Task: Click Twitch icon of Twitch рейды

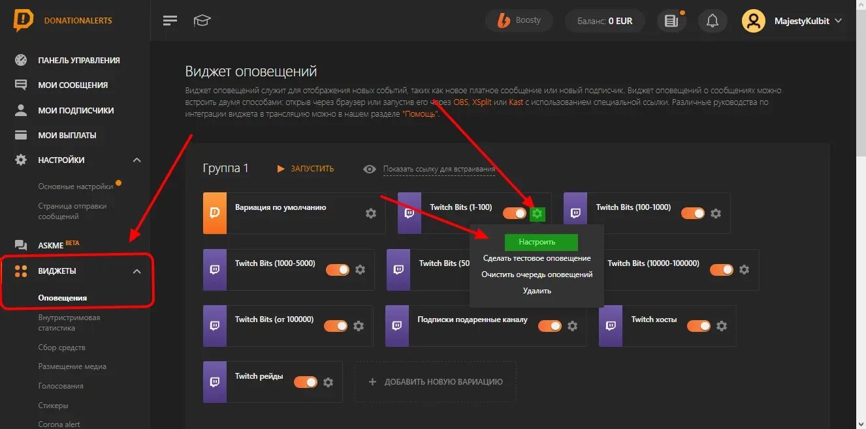Action: click(214, 382)
